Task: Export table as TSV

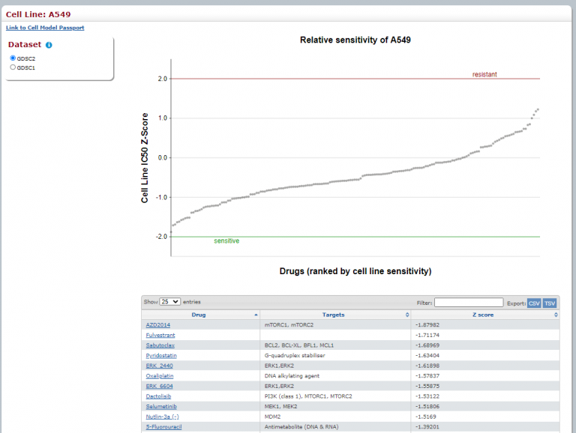Action: coord(550,302)
